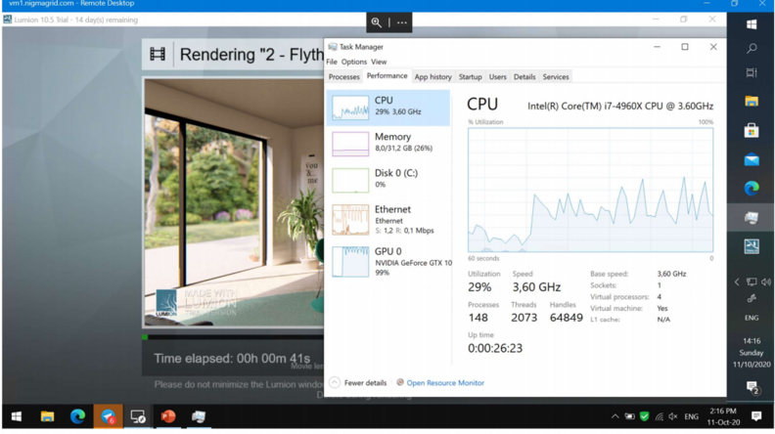Click the Up time value 0:00:26:23
775x434 pixels.
(x=495, y=348)
